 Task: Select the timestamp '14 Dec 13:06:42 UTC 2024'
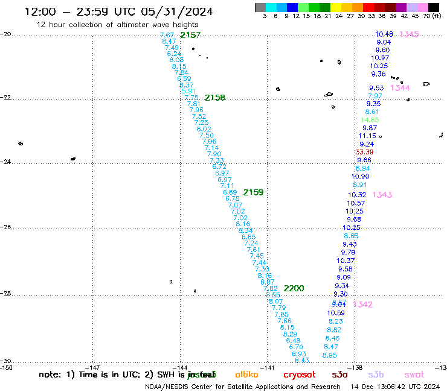point(396,387)
